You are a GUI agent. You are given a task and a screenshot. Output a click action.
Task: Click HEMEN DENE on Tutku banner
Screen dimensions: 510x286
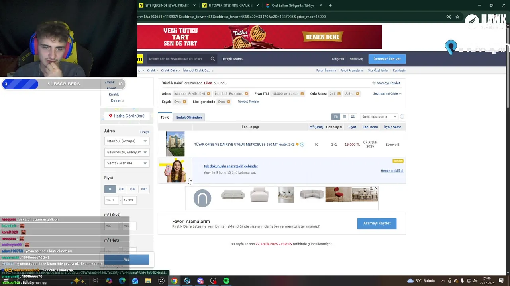coord(323,37)
